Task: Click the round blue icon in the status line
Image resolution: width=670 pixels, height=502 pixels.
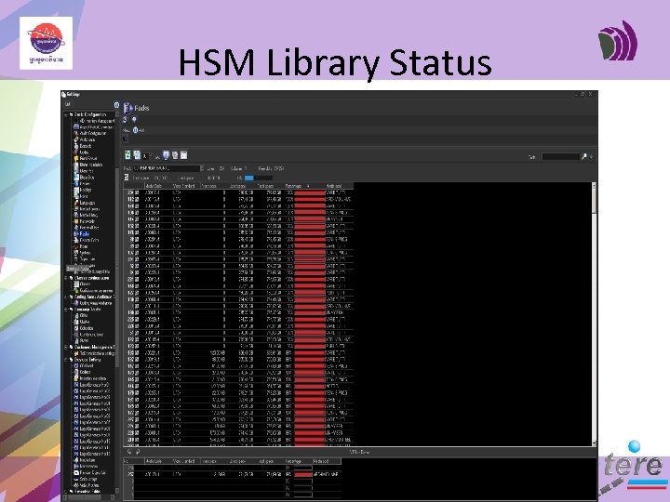Action: click(136, 130)
